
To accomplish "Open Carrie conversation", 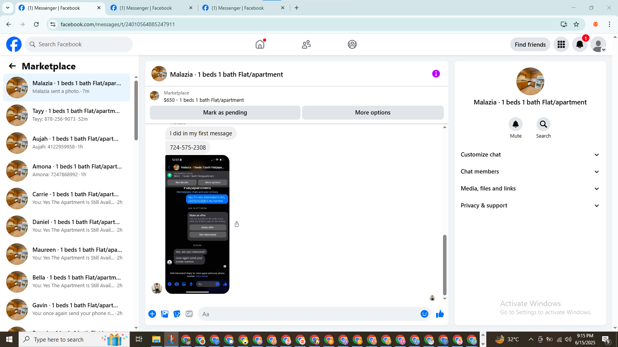I will click(x=67, y=199).
